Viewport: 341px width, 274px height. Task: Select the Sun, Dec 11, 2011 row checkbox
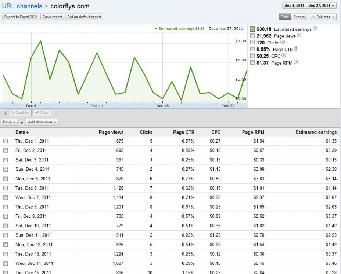[6, 235]
